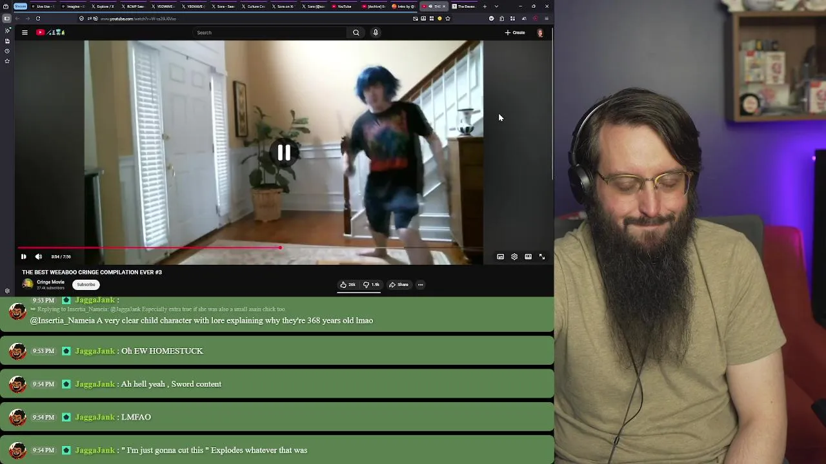The height and width of the screenshot is (464, 826).
Task: Open a new browser tab with plus
Action: pos(485,6)
